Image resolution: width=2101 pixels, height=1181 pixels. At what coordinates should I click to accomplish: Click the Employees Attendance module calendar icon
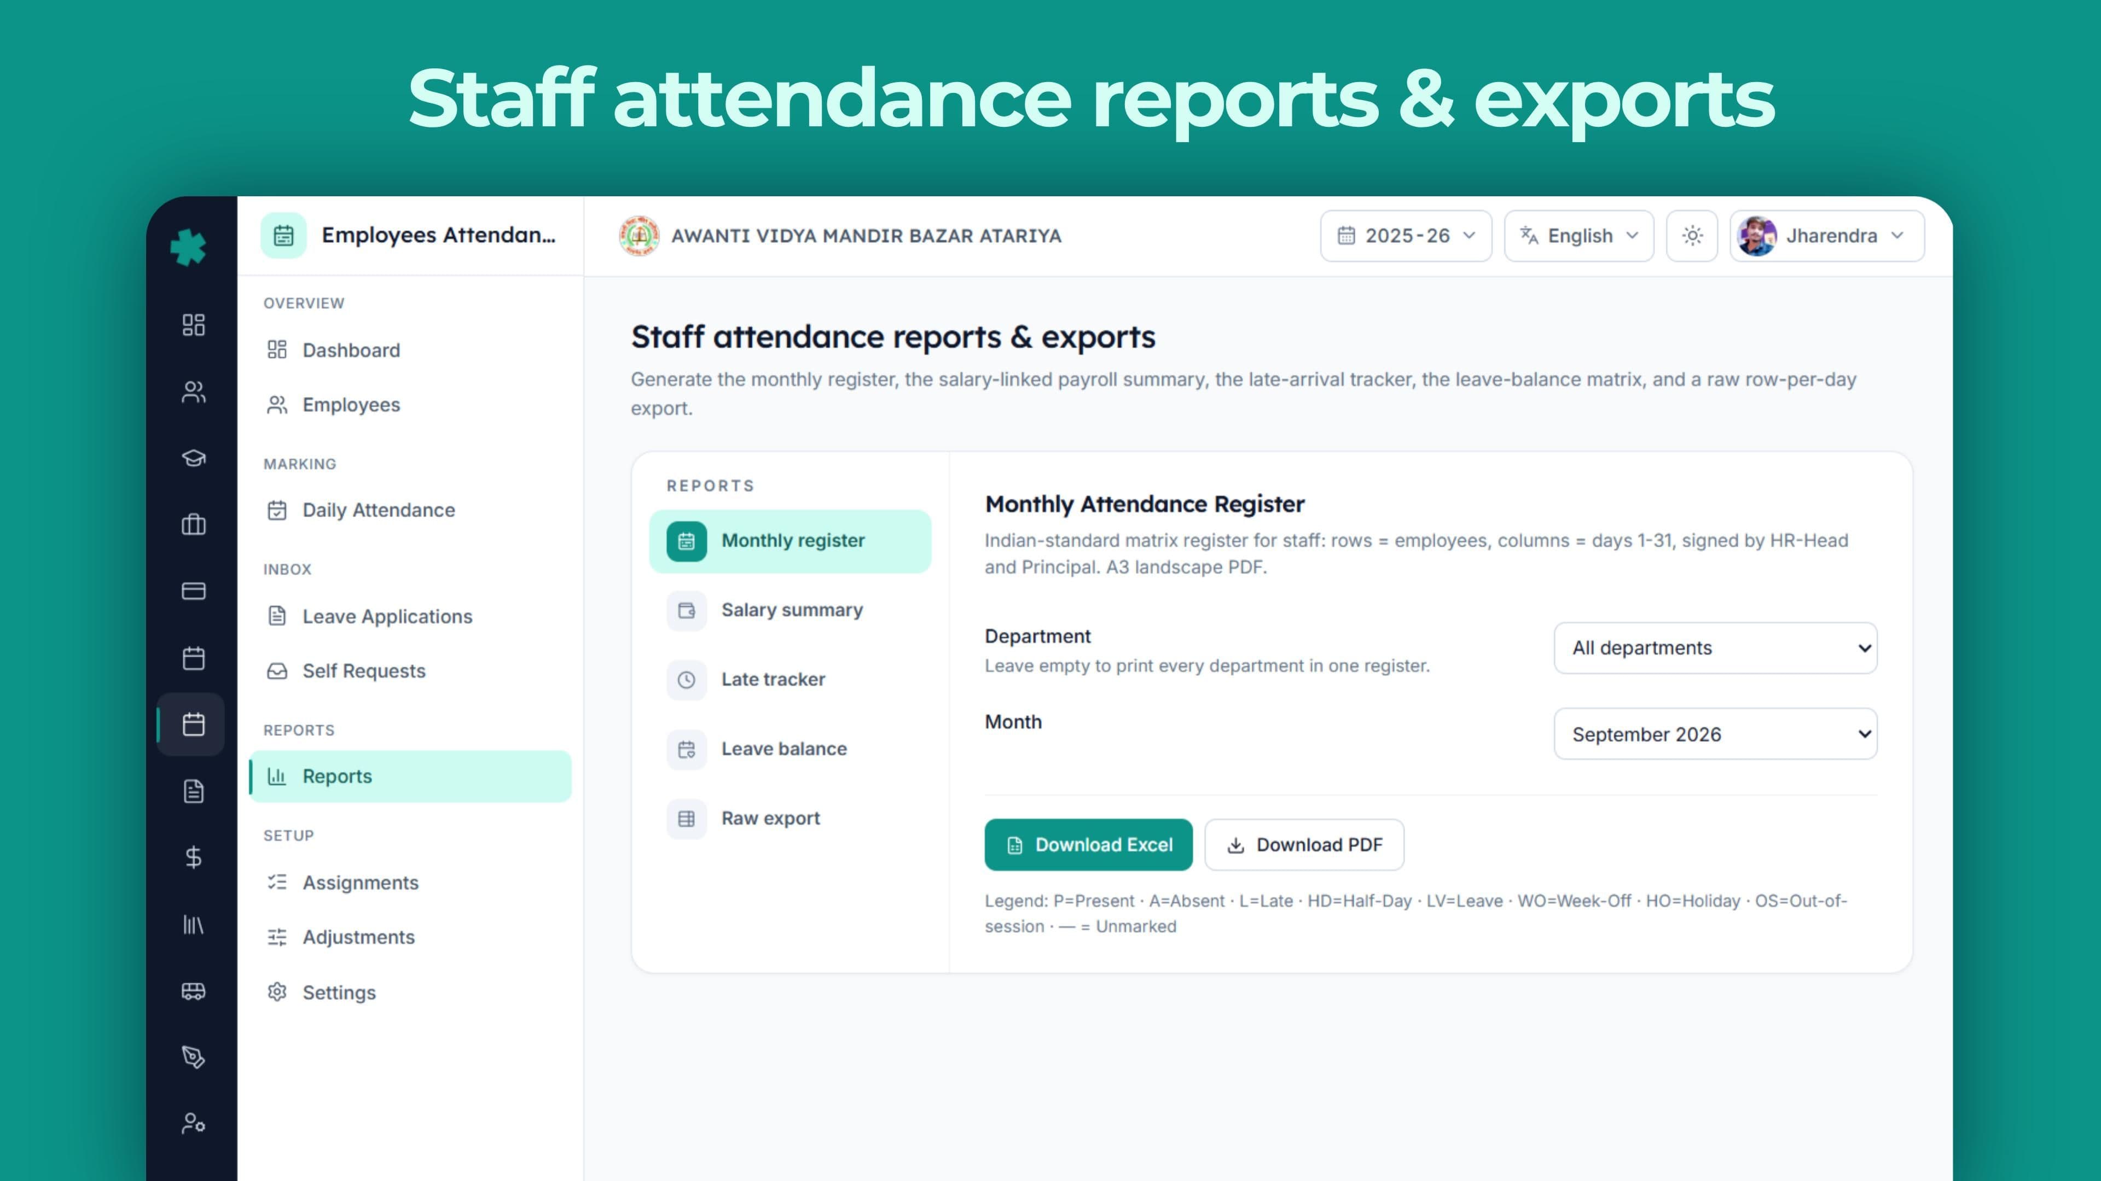tap(283, 236)
